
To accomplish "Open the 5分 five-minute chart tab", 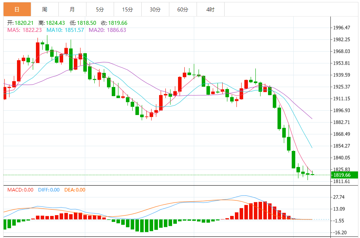I will [100, 9].
